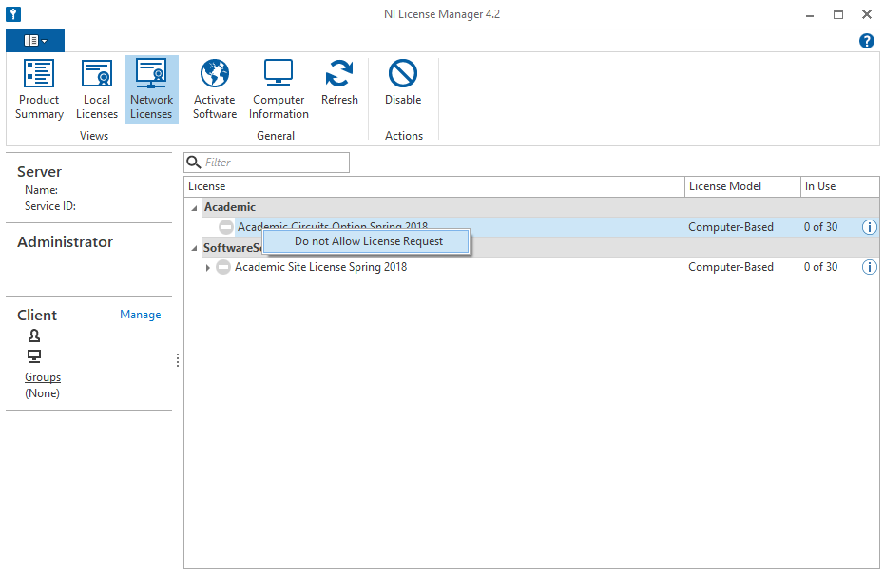The height and width of the screenshot is (574, 884).
Task: Choose Do not Allow License Request
Action: pos(367,241)
